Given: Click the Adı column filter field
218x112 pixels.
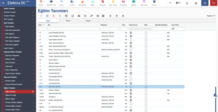Looking at the screenshot, I should (x=73, y=29).
